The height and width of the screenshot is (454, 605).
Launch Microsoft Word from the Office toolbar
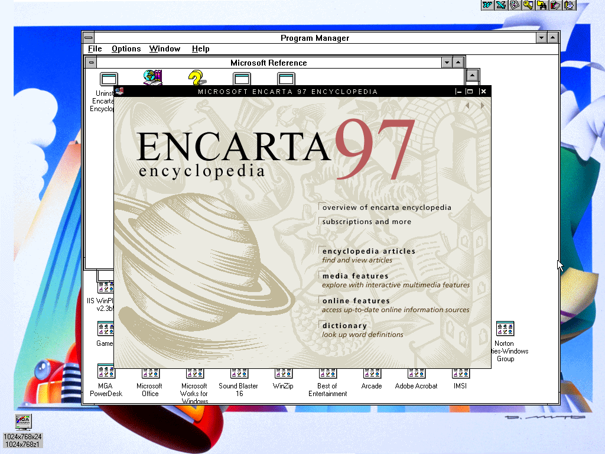click(x=487, y=5)
